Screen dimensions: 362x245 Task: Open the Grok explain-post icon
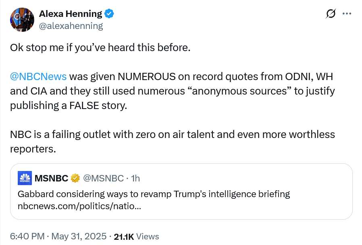pyautogui.click(x=331, y=14)
